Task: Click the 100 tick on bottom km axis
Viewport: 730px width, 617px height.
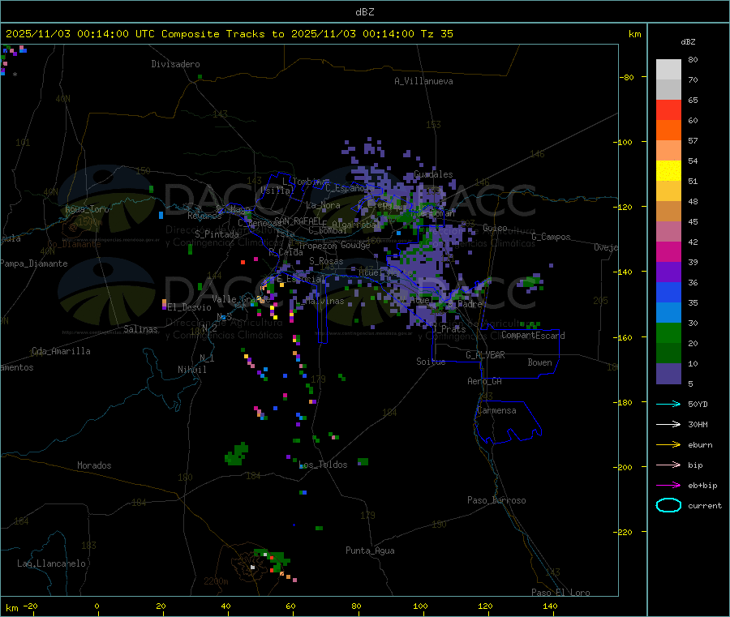Action: tap(420, 606)
